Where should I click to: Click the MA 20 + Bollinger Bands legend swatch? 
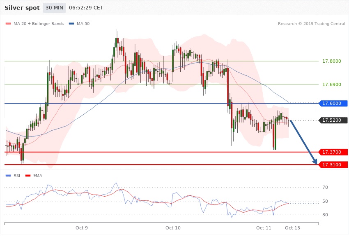click(8, 24)
